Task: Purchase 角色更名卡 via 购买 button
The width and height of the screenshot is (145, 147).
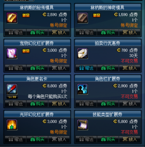Action: tap(37, 104)
